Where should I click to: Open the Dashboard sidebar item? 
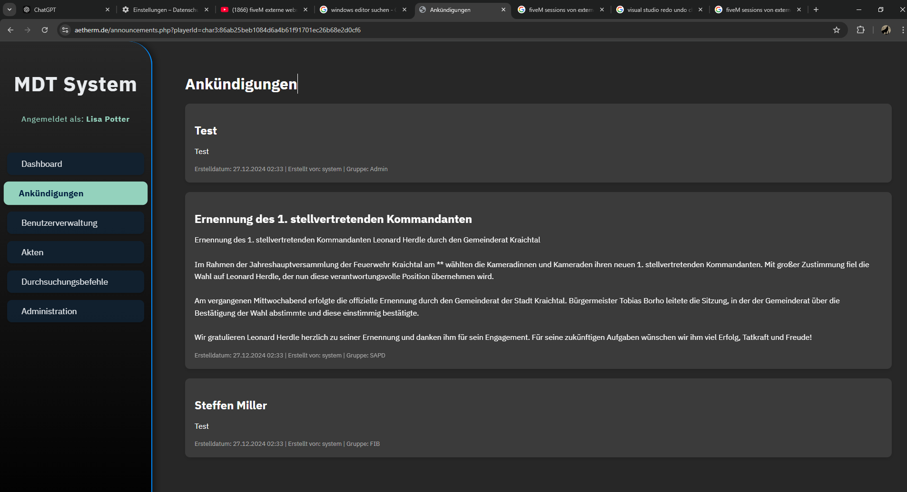point(76,164)
